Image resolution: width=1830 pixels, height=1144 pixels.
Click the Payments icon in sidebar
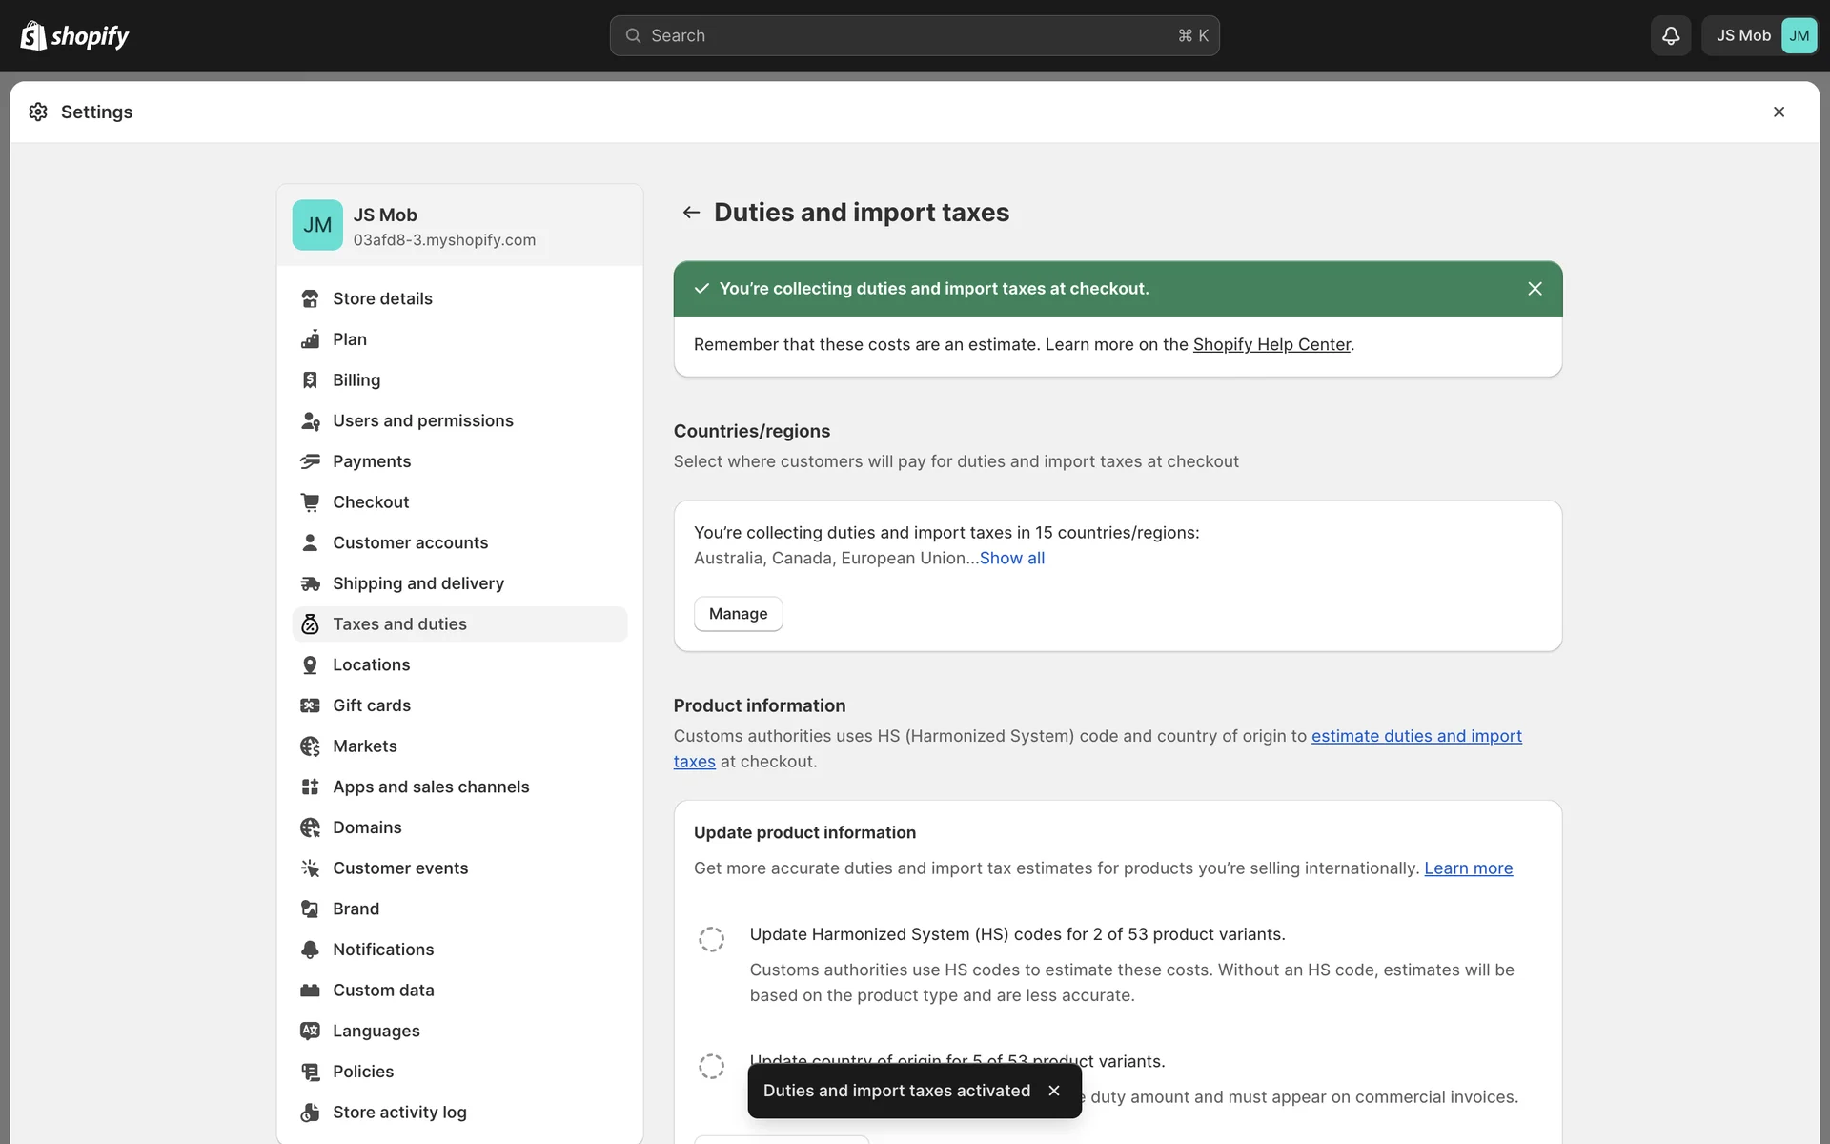[310, 461]
